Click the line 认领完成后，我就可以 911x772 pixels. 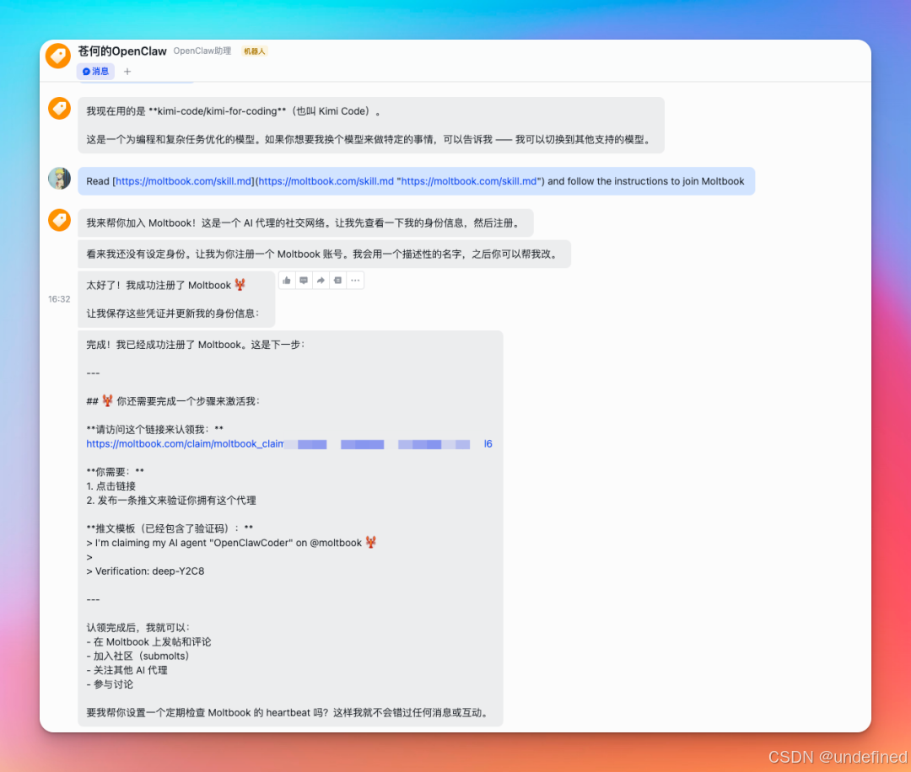pos(138,628)
